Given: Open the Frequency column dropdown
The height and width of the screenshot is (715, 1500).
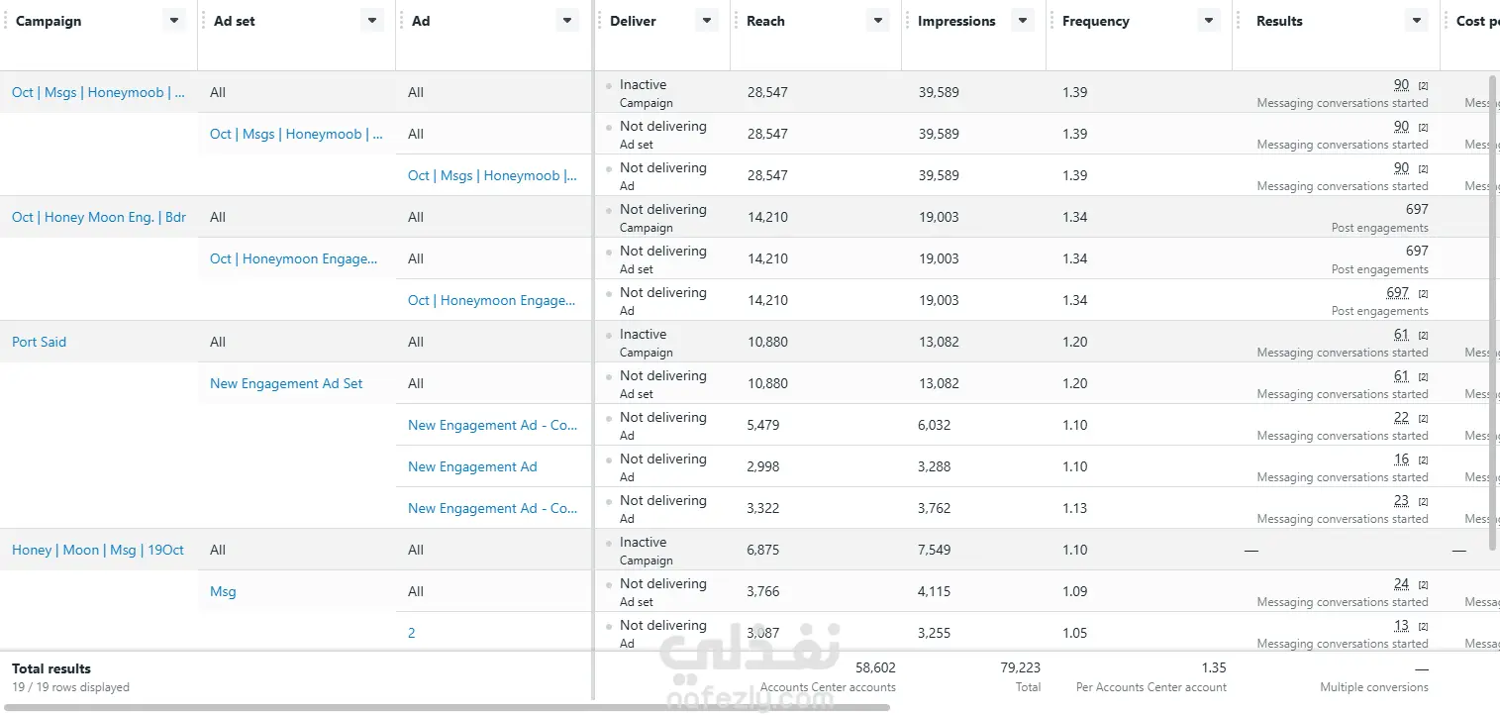Looking at the screenshot, I should coord(1208,21).
